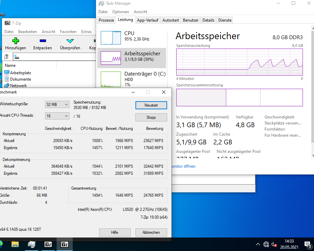Image resolution: width=314 pixels, height=251 pixels.
Task: Open the Wörterbuchgröße 32 MB dropdown
Action: click(57, 105)
